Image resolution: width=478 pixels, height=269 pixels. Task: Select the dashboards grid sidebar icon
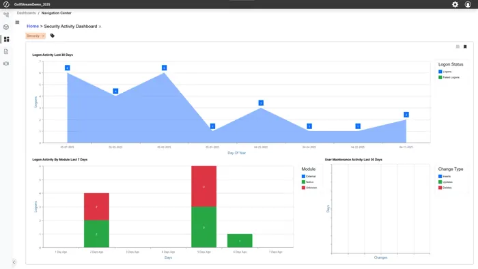click(x=6, y=40)
